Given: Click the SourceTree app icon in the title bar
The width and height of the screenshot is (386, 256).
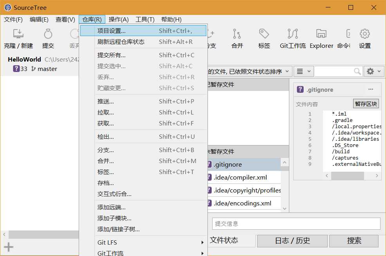Looking at the screenshot, I should pos(7,7).
